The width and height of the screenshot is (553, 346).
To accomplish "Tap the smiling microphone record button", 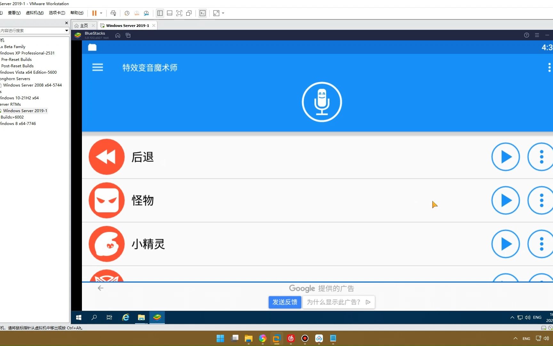I will pos(322,102).
